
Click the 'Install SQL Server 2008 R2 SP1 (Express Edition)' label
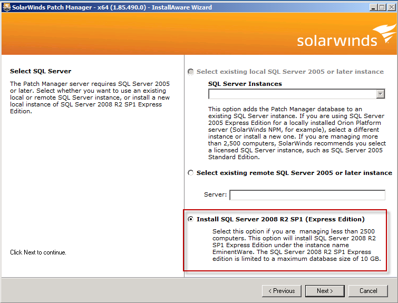[280, 219]
